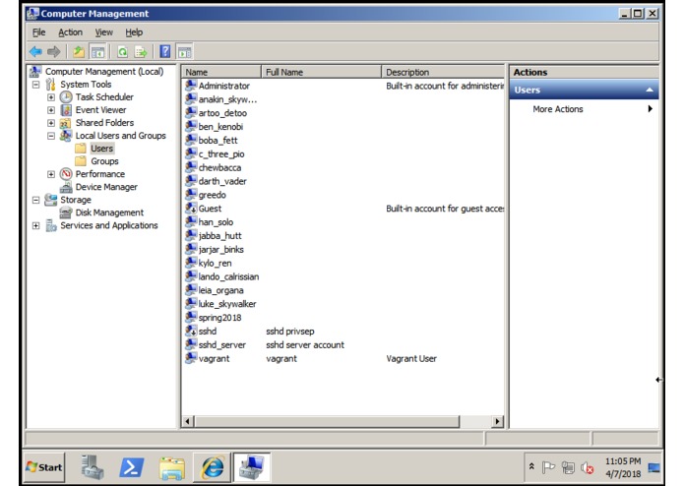Viewport: 684px width, 486px height.
Task: Collapse the Local Users and Groups node
Action: pyautogui.click(x=51, y=136)
